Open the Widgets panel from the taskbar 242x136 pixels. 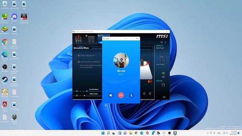119,133
